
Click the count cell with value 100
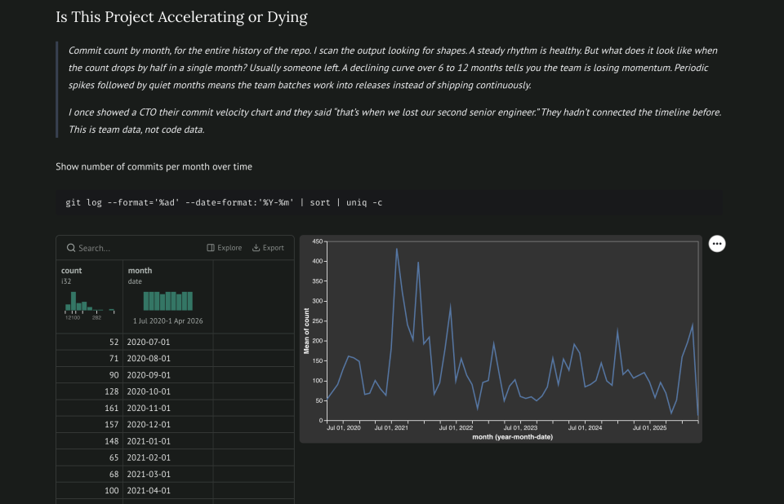coord(112,491)
